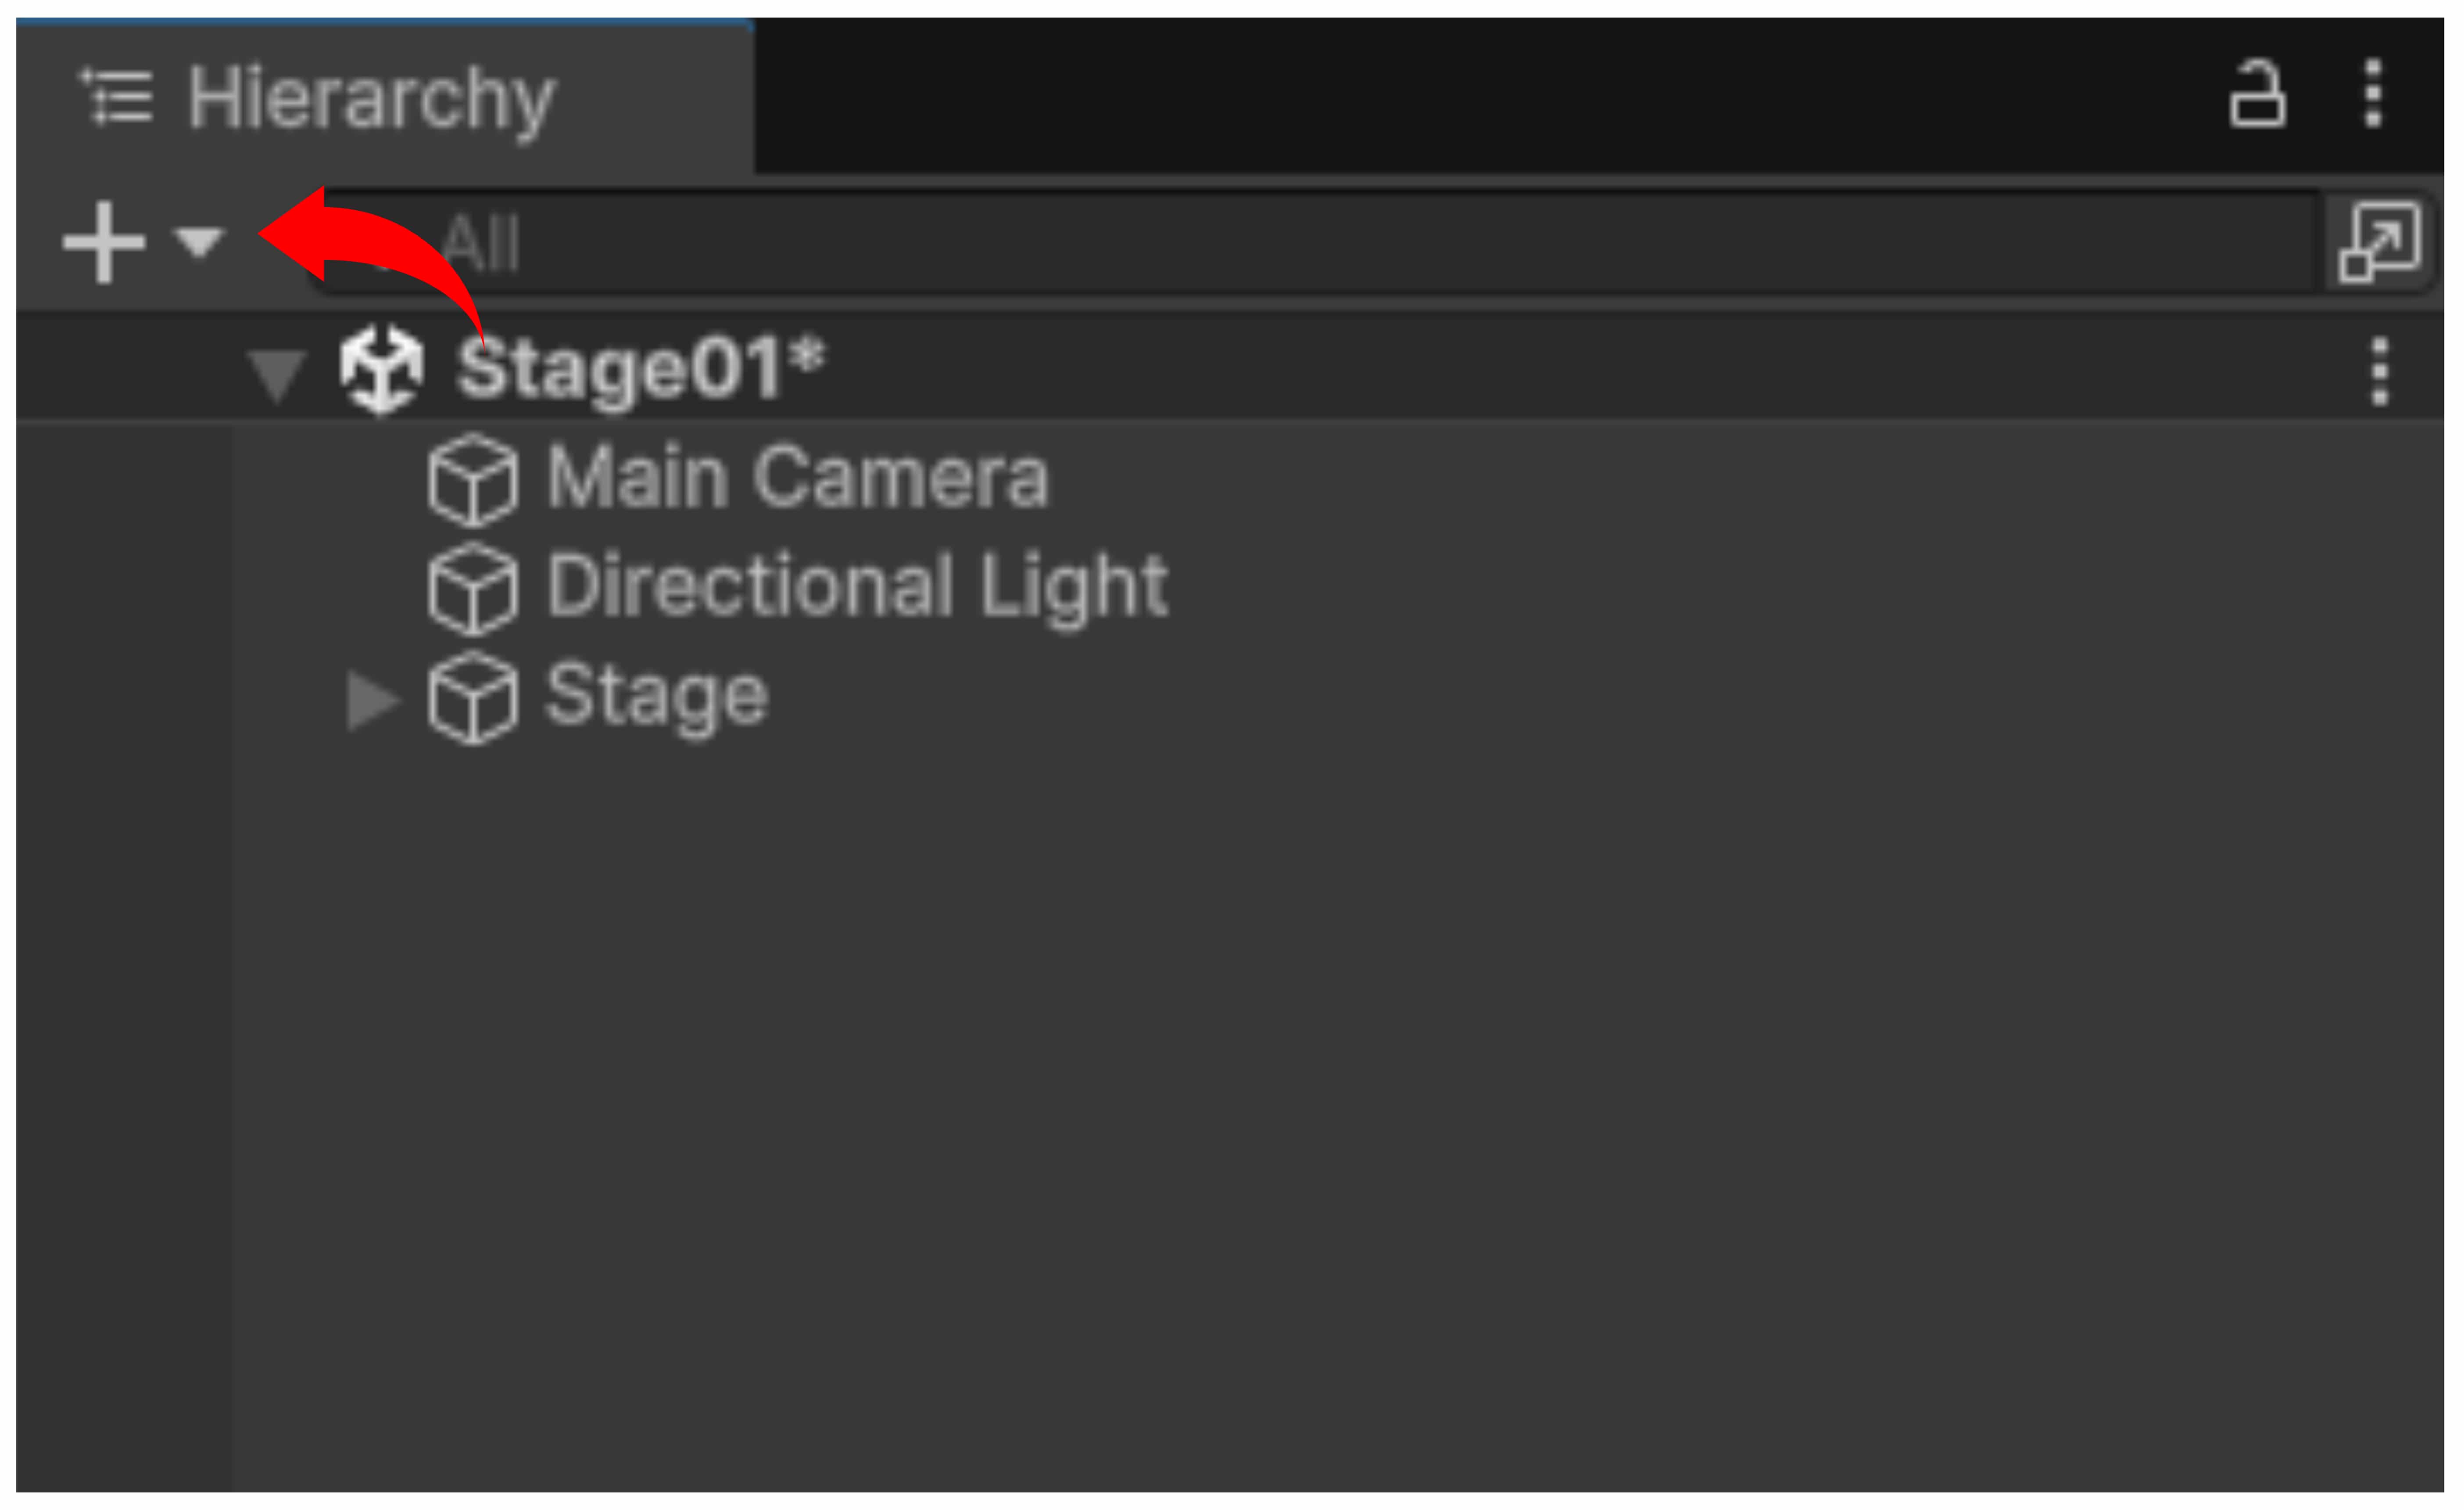Toggle the Hierarchy panel lock

[x=2256, y=95]
